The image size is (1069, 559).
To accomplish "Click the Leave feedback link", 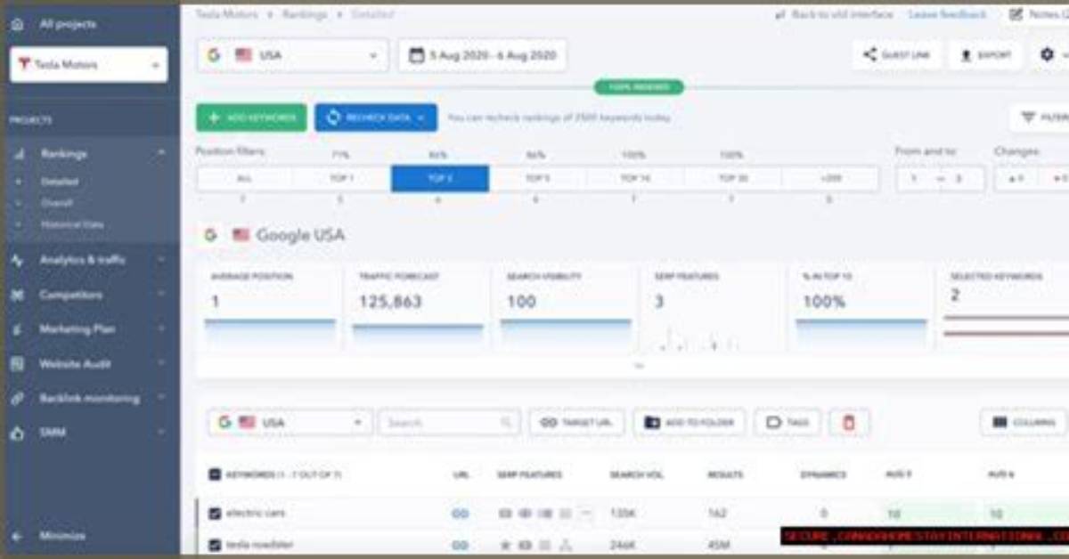I will point(947,14).
